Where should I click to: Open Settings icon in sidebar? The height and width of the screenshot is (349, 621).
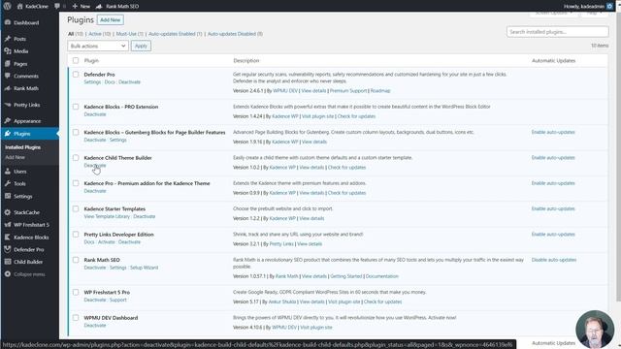(x=8, y=196)
